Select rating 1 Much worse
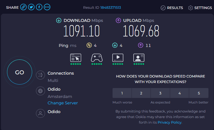 pos(122,93)
